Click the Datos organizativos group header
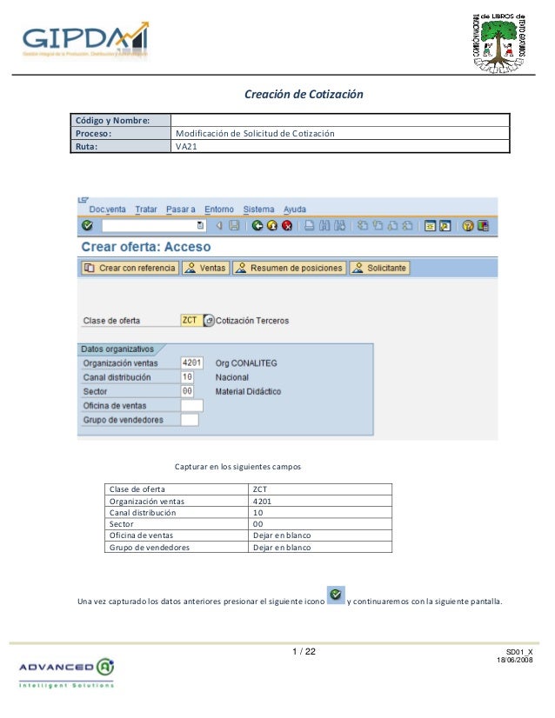Screen dimensions: 555x718 pos(117,349)
